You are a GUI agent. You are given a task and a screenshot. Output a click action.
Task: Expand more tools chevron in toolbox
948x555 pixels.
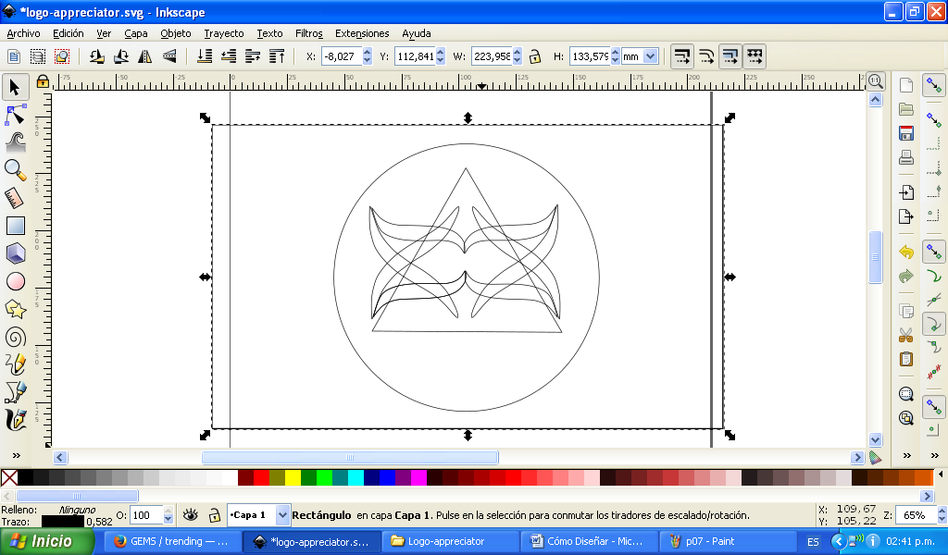[x=16, y=456]
